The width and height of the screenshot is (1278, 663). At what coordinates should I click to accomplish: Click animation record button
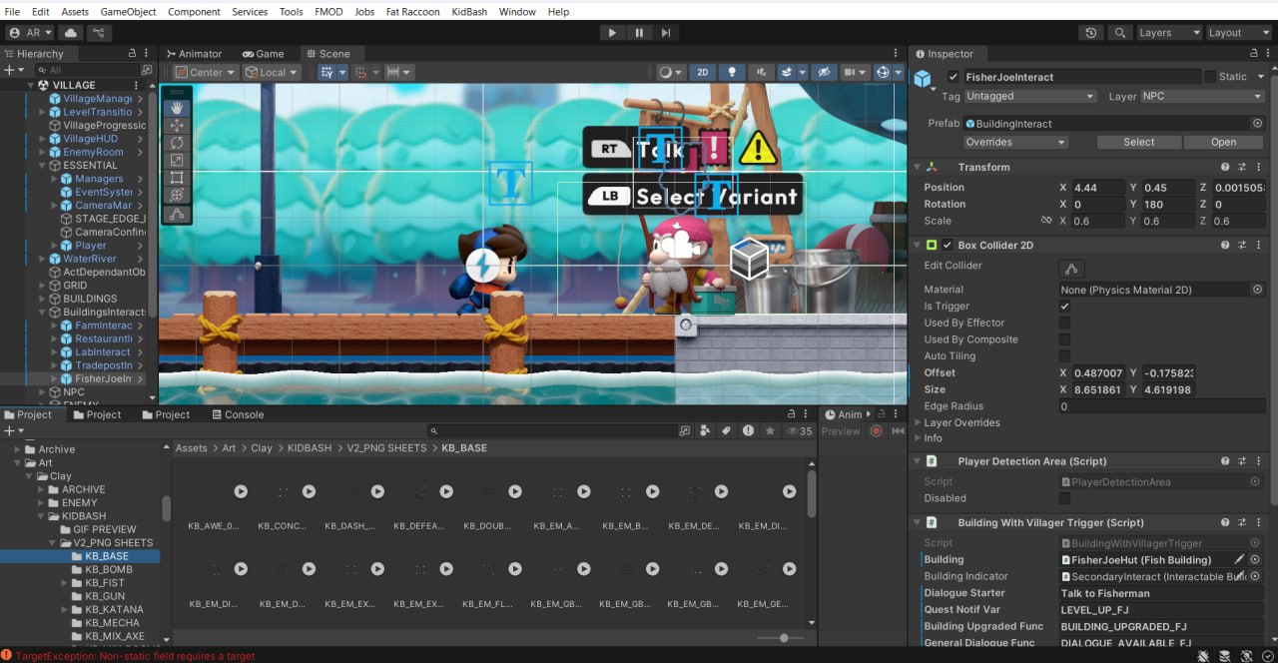pos(876,431)
